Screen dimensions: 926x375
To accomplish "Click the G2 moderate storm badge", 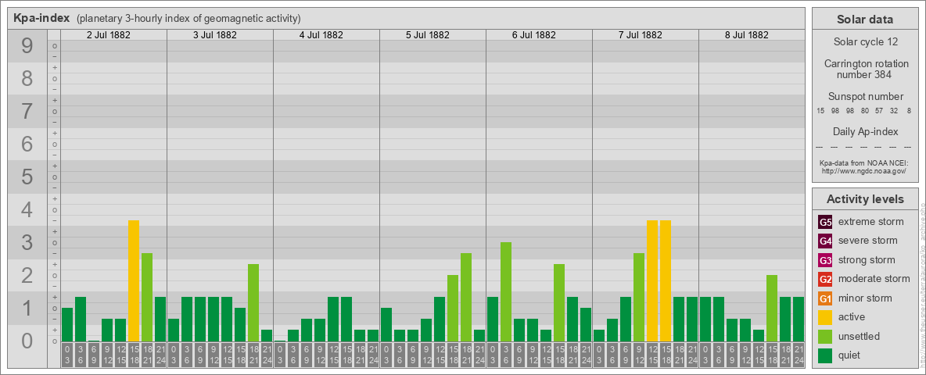I will click(x=825, y=279).
